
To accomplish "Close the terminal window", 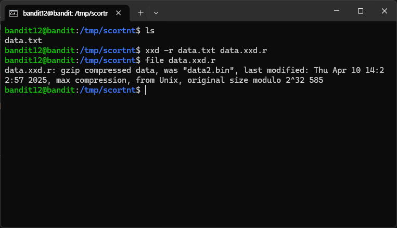I will (385, 11).
